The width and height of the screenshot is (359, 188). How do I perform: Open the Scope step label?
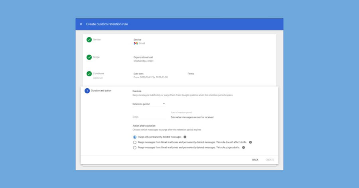[x=96, y=57]
